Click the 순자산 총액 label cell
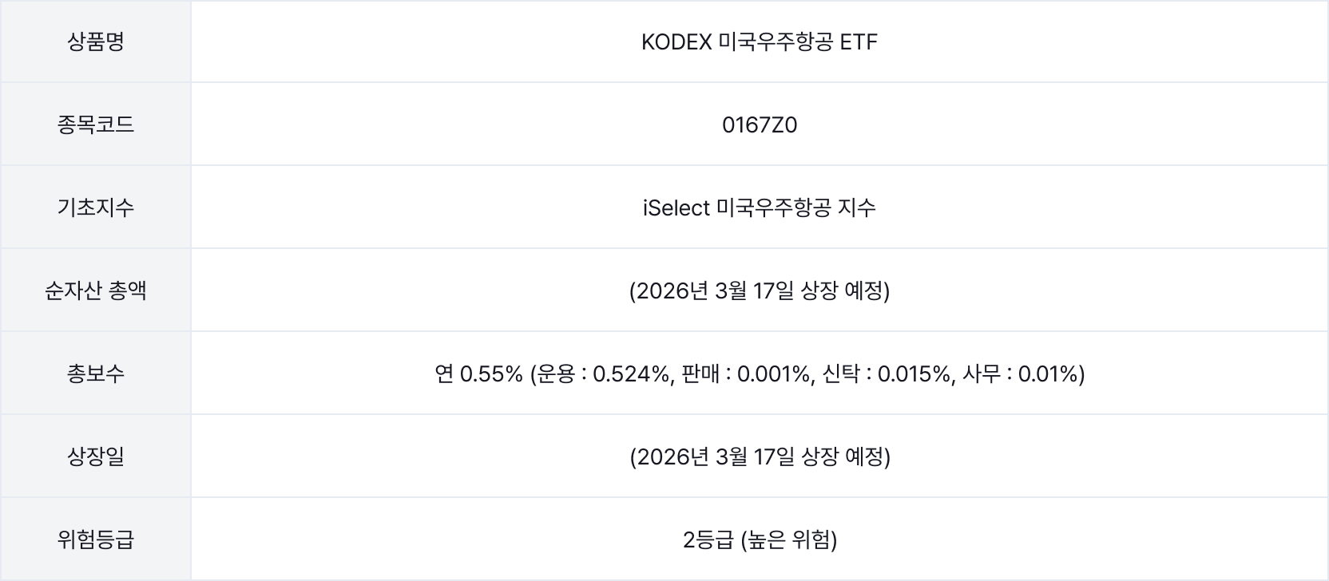Image resolution: width=1329 pixels, height=581 pixels. tap(96, 290)
